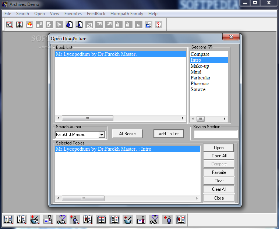The width and height of the screenshot is (279, 229).
Task: Click the Sections list horizontal scrollbar thumb
Action: tap(201, 119)
